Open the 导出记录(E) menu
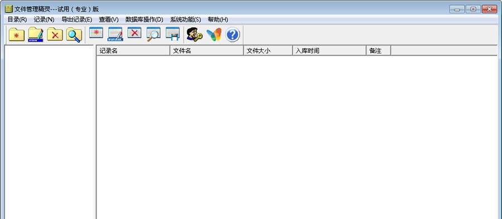This screenshot has width=502, height=219. 76,19
